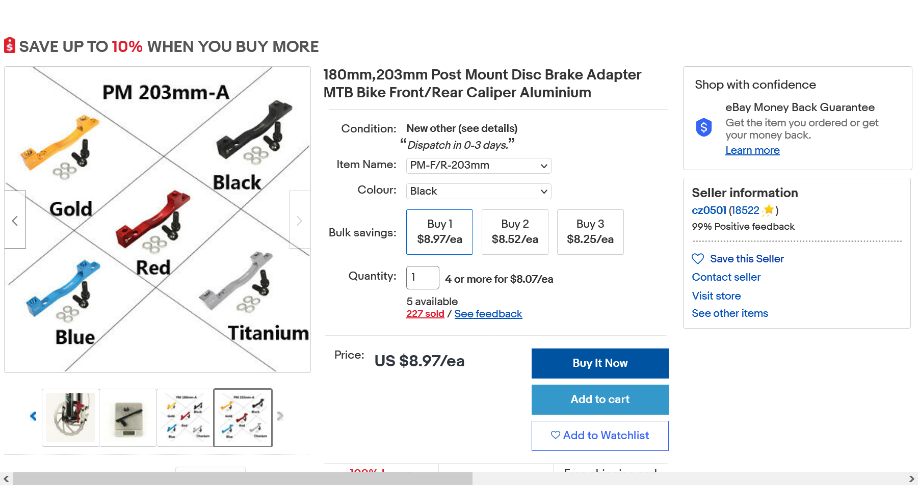Click the heart icon beside Save this Seller
The width and height of the screenshot is (918, 485).
[x=697, y=259]
